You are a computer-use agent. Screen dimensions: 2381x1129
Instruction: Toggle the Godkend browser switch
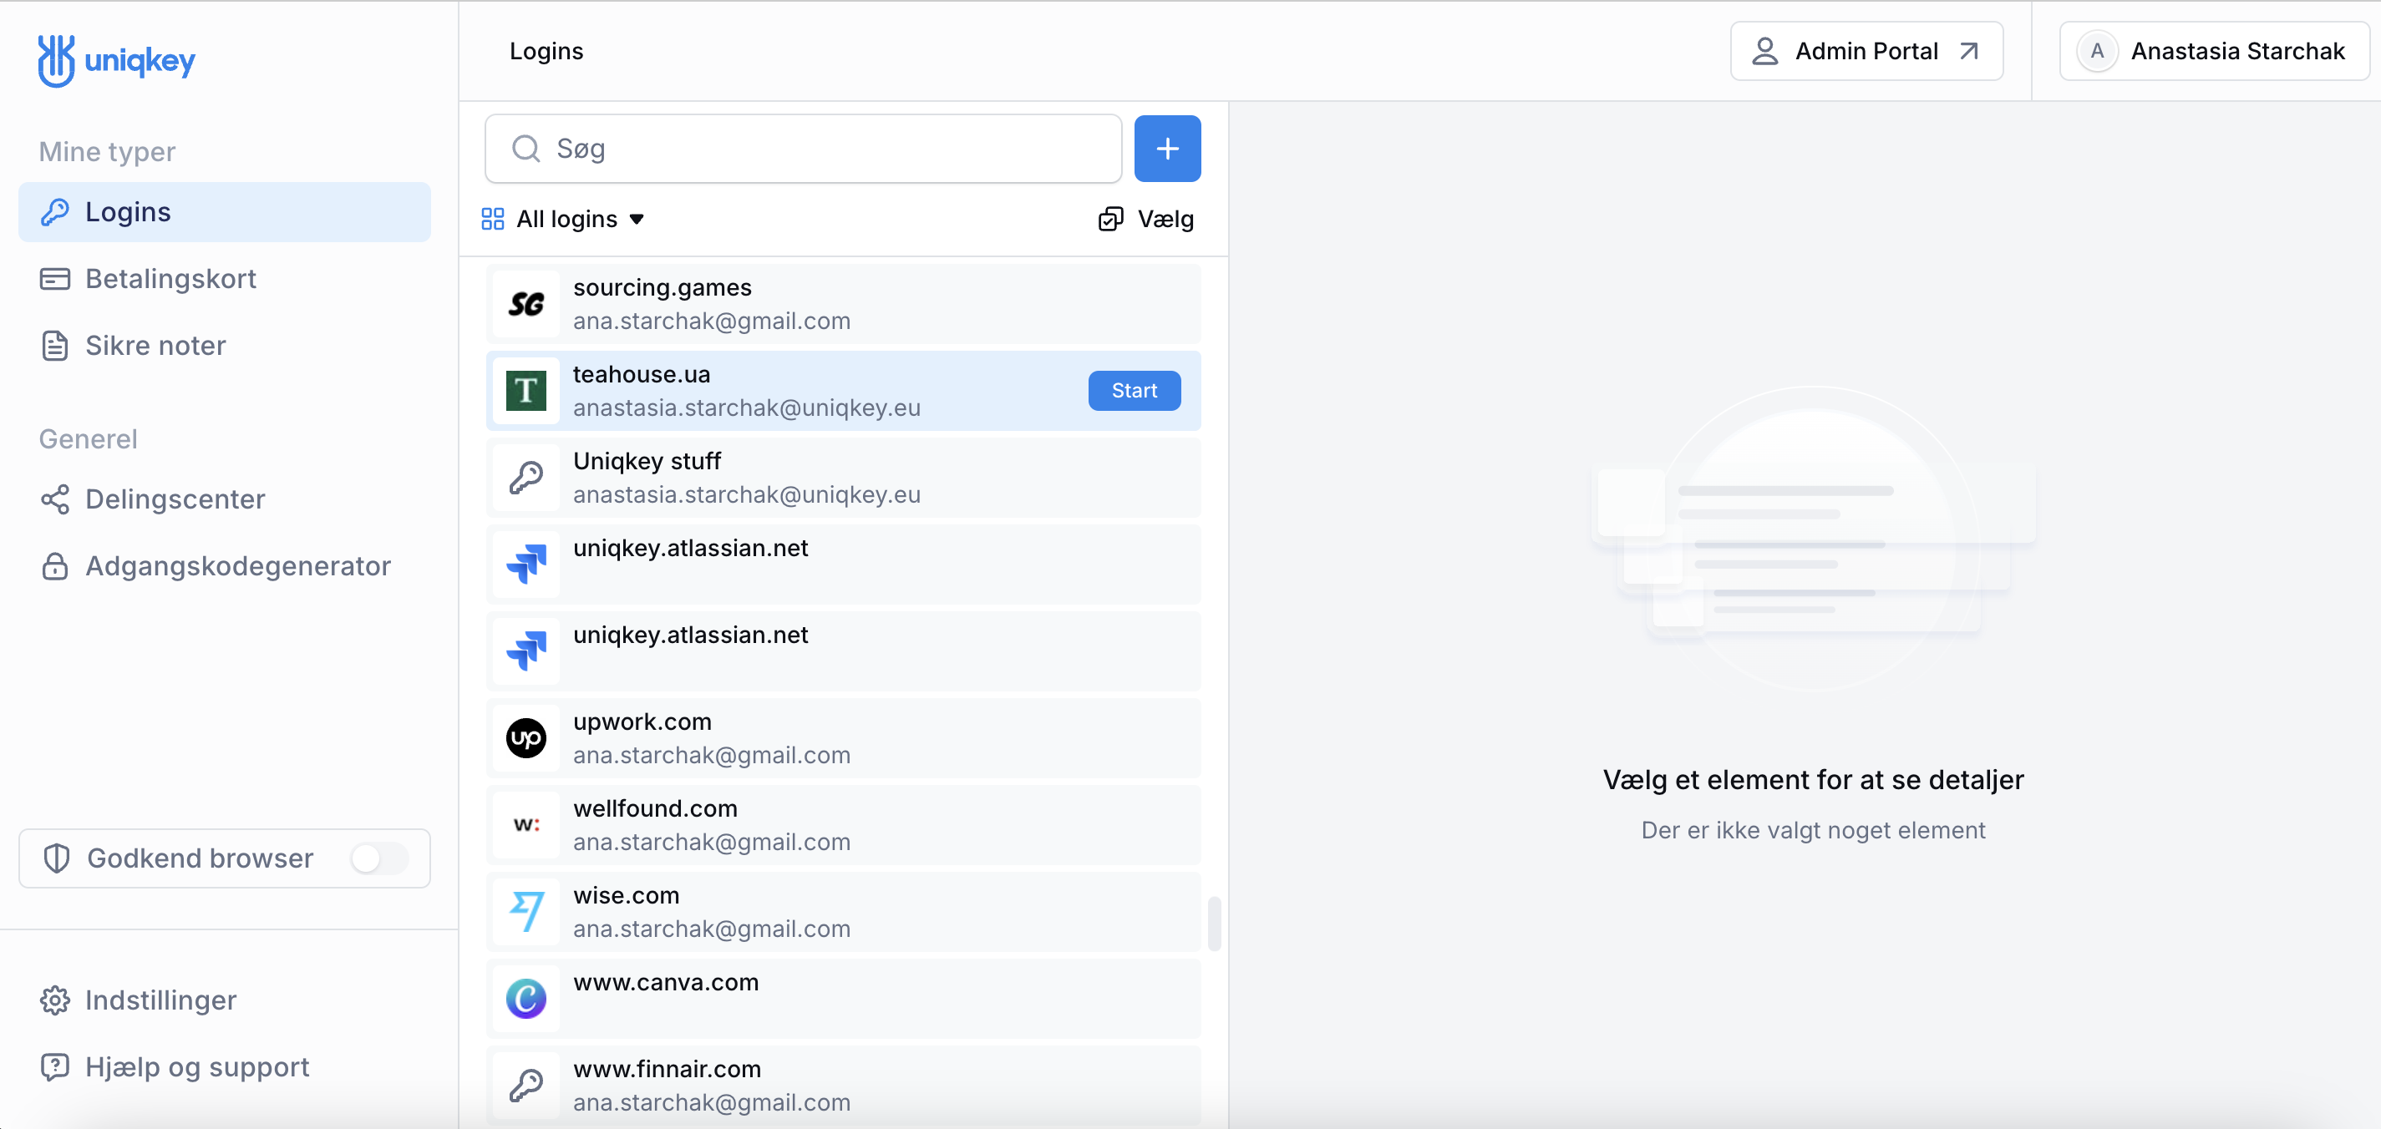point(378,858)
